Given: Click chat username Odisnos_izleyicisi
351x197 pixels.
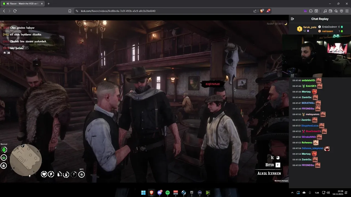Looking at the screenshot, I should click(312, 148).
